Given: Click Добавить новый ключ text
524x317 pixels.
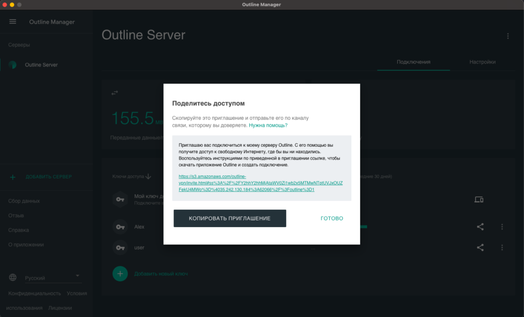Looking at the screenshot, I should point(161,274).
